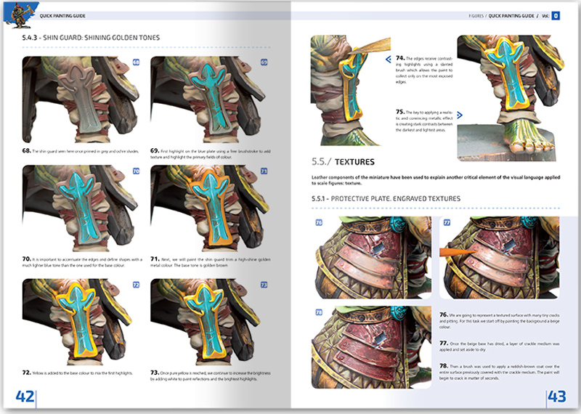Click the left-pointing arrow beside step 74
Image resolution: width=581 pixels, height=414 pixels.
pyautogui.click(x=389, y=59)
